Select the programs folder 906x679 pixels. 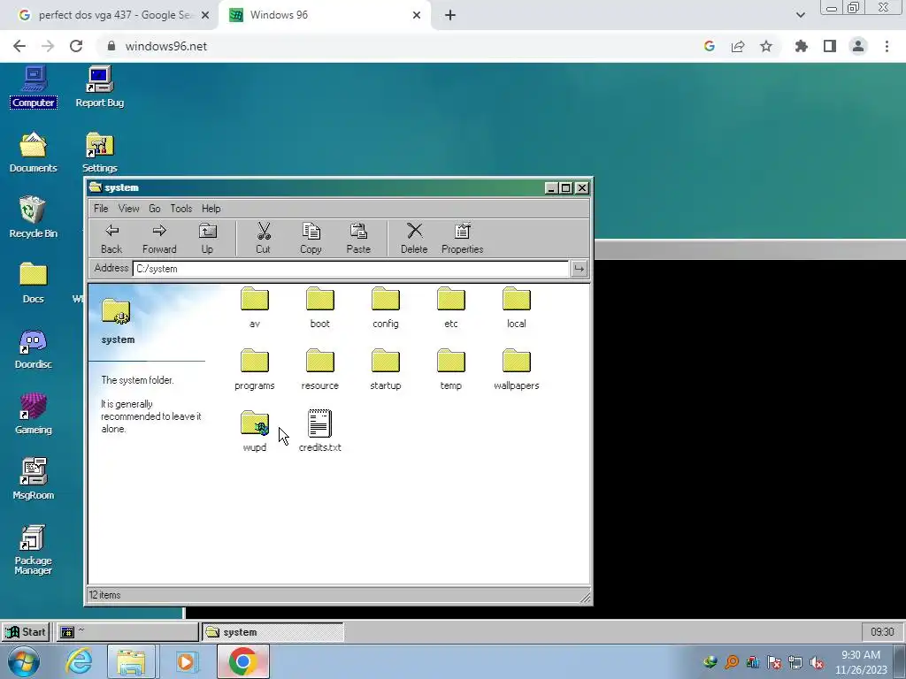pyautogui.click(x=255, y=370)
